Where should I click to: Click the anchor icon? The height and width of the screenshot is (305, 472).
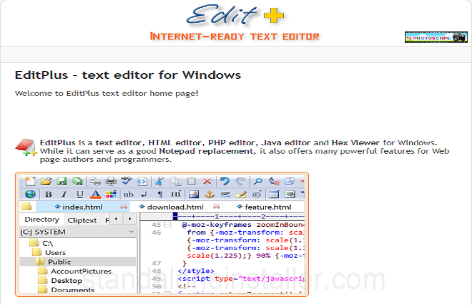(x=209, y=195)
